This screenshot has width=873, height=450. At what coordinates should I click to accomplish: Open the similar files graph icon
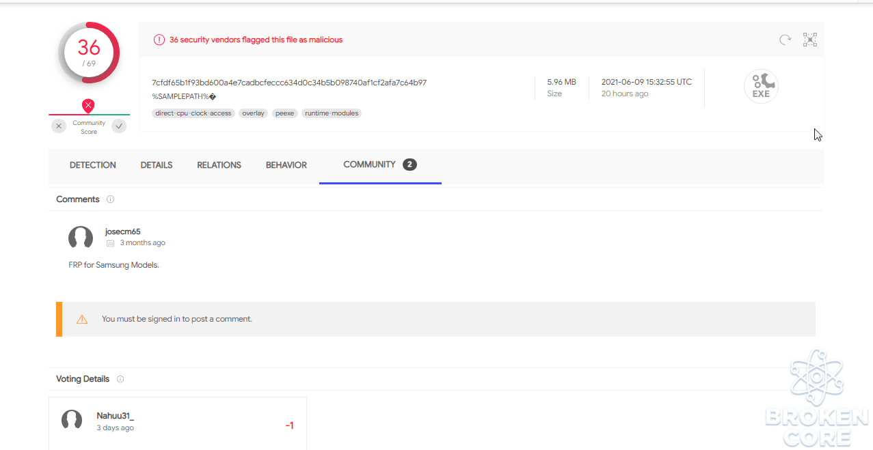coord(810,40)
